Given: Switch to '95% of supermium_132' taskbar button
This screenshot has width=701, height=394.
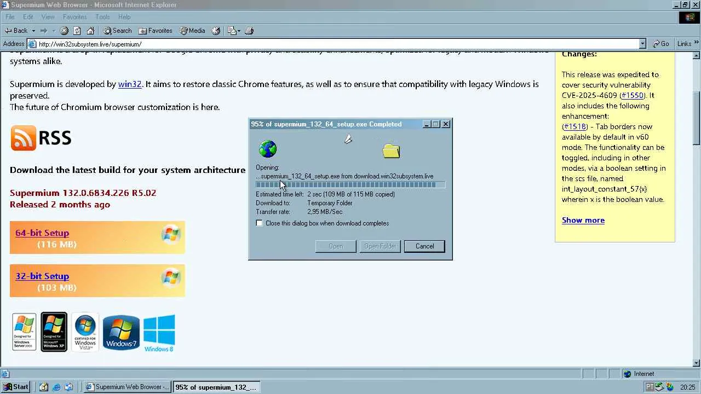Looking at the screenshot, I should tap(216, 387).
